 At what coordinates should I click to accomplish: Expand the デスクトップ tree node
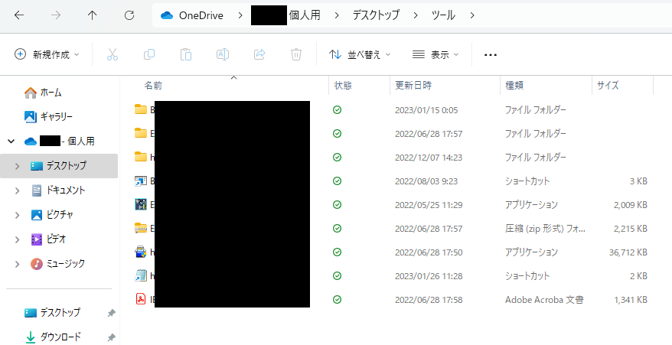pyautogui.click(x=17, y=166)
